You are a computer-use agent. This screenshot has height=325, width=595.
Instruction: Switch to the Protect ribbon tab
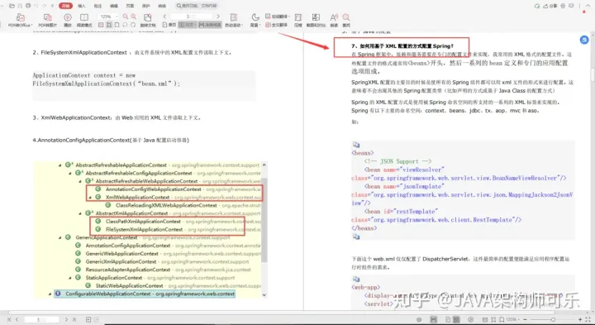pos(145,6)
